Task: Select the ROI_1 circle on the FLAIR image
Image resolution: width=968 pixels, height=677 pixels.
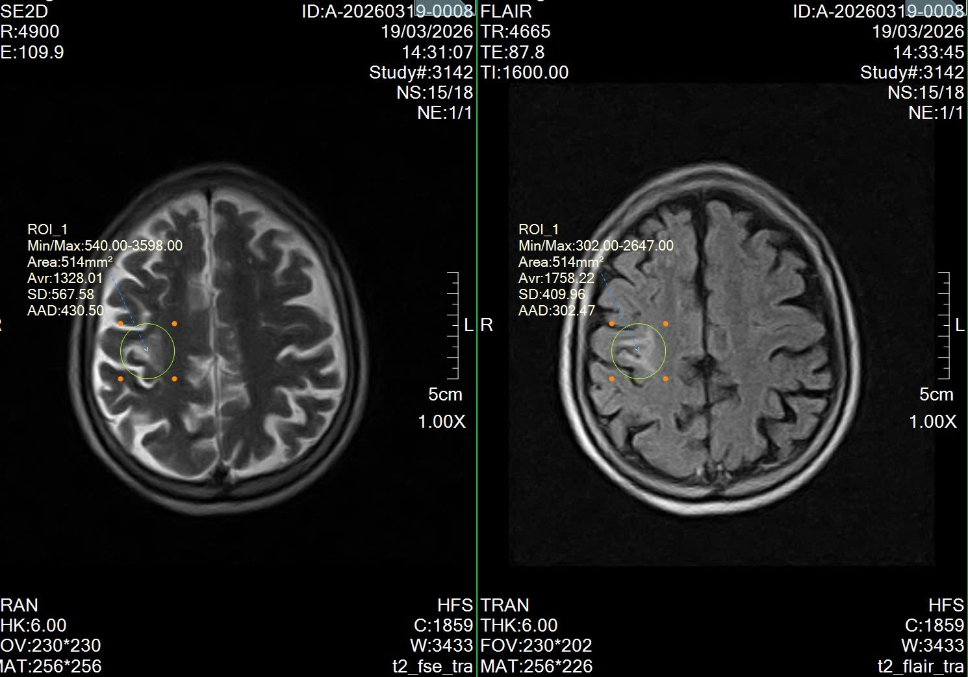Action: [x=639, y=351]
